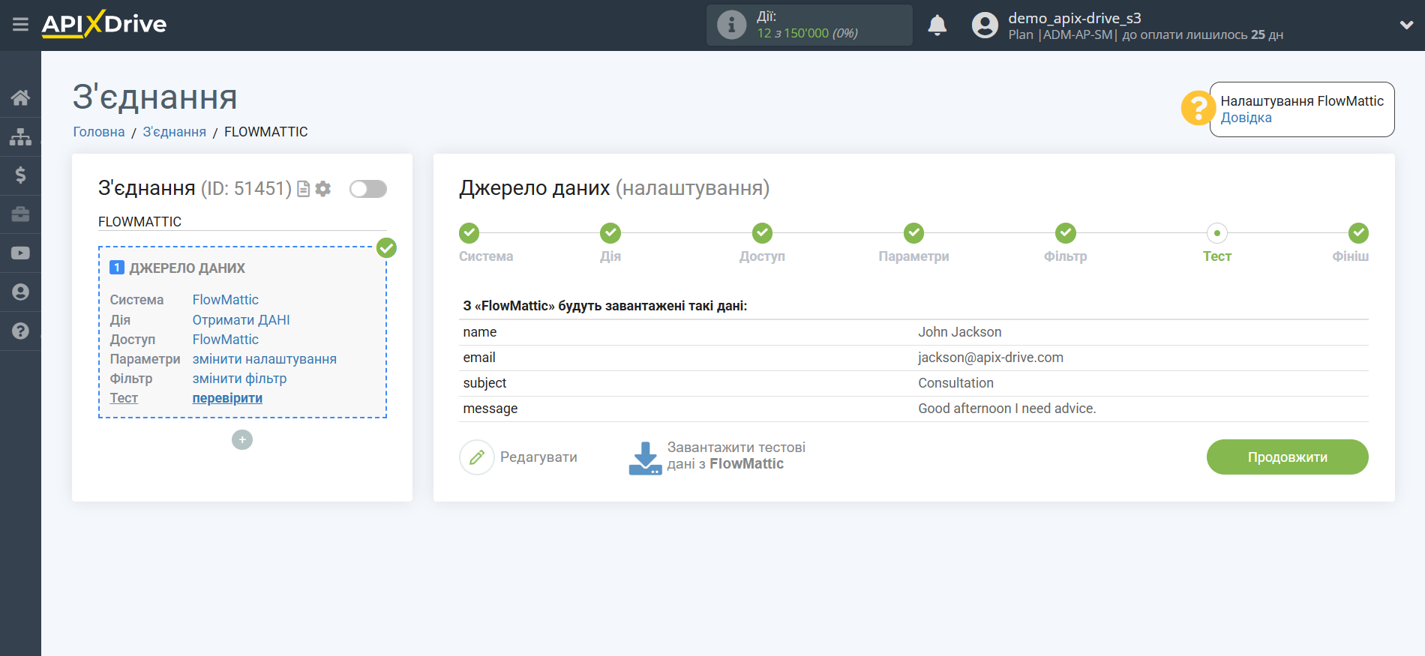Click the 'message' field label

point(490,409)
